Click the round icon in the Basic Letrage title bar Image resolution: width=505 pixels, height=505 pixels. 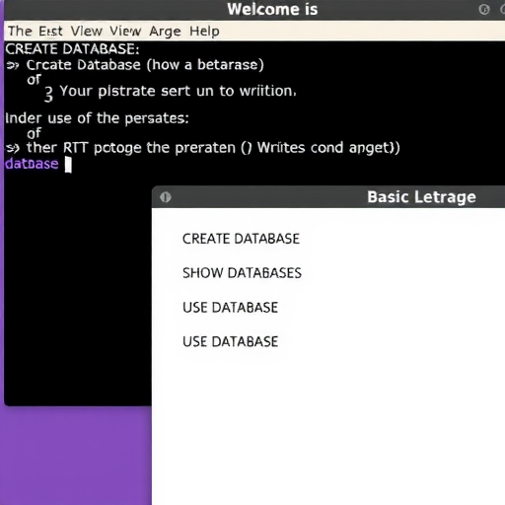click(166, 197)
